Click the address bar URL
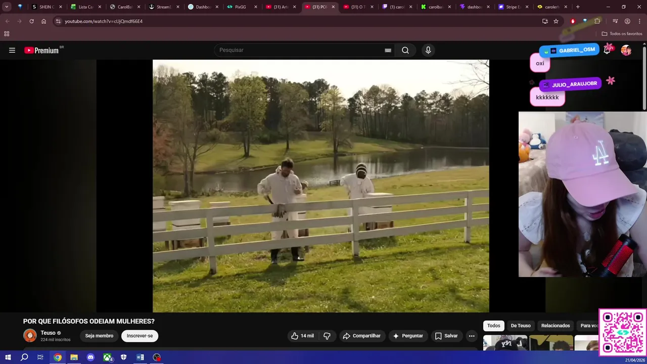 click(x=104, y=21)
